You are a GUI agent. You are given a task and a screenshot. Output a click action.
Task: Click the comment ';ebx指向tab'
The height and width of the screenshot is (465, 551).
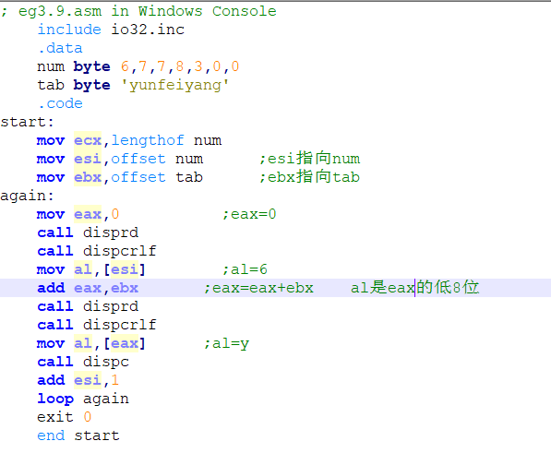(x=309, y=177)
